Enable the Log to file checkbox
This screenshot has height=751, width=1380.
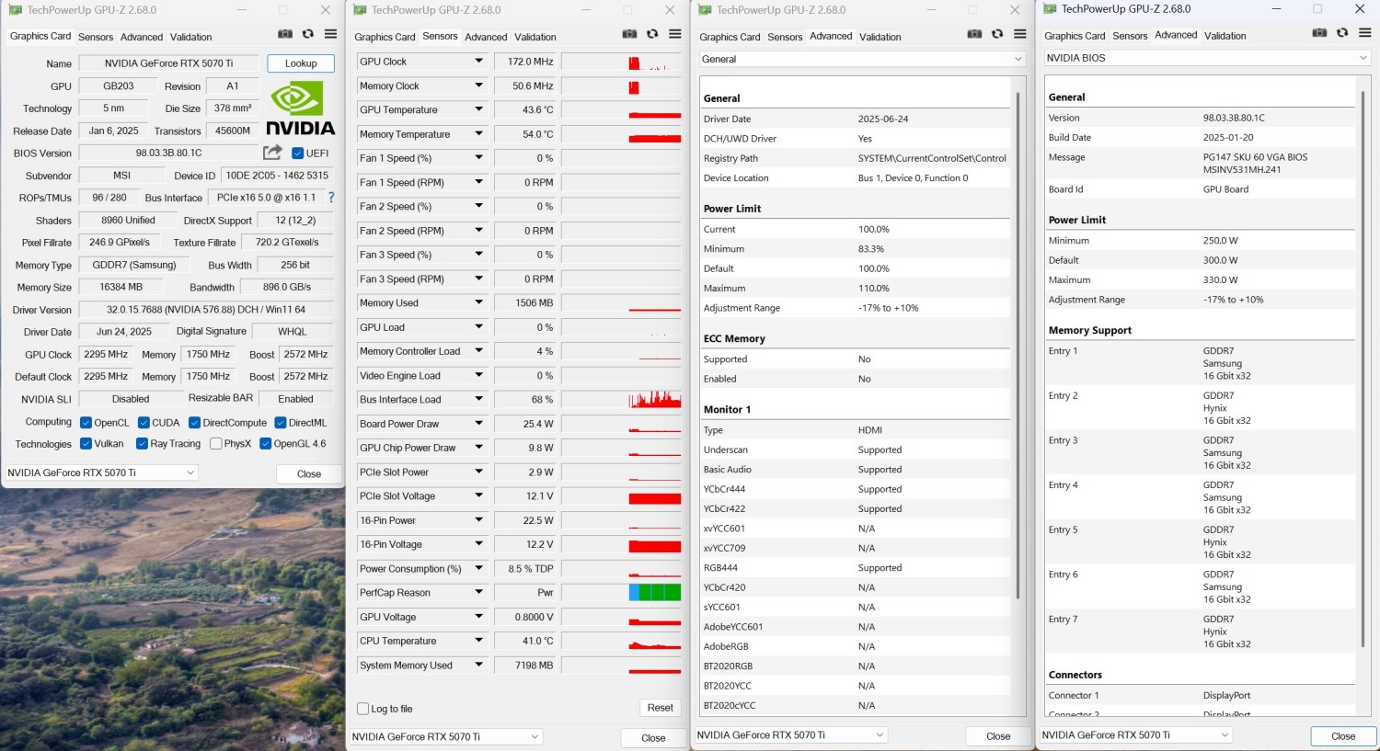point(362,709)
